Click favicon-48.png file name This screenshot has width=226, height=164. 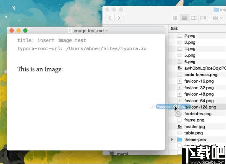click(199, 94)
